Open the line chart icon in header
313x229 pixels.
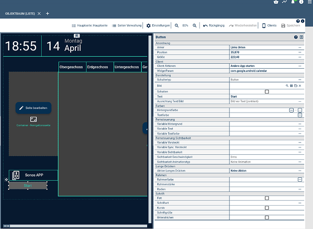click(285, 2)
